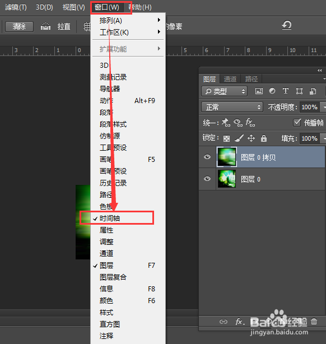This screenshot has height=344, width=326.
Task: Click the fill 100% value field
Action: point(310,138)
